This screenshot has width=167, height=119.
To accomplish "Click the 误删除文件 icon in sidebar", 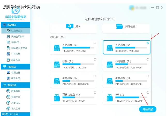I will click(9, 31).
